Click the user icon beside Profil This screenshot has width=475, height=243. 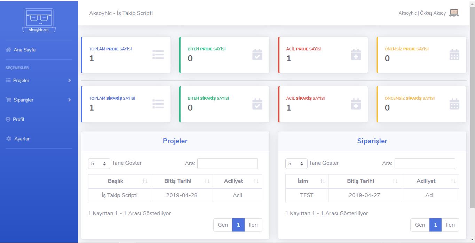click(x=8, y=119)
